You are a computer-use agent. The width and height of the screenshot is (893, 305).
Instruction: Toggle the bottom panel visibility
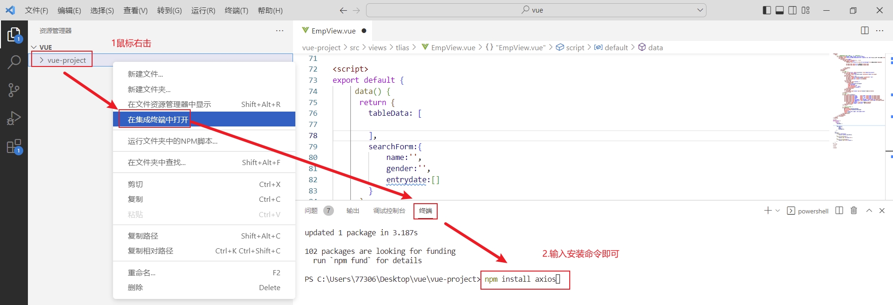[x=780, y=10]
